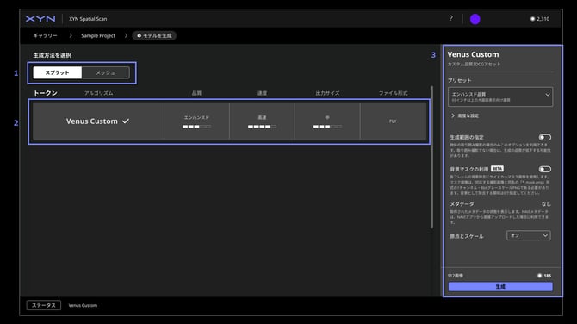Toggle the 背景マスクの利用 switch
577x324 pixels.
coord(544,169)
